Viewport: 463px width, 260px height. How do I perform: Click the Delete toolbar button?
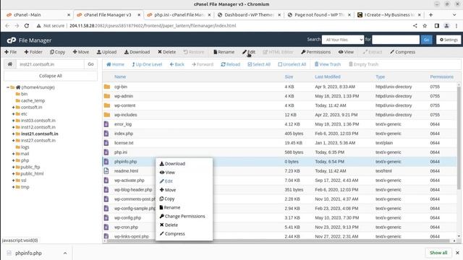(166, 52)
